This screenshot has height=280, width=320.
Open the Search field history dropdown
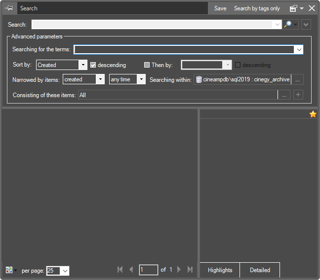[x=277, y=25]
